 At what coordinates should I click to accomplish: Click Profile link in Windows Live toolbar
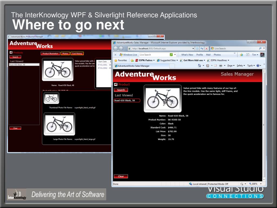click(x=199, y=55)
